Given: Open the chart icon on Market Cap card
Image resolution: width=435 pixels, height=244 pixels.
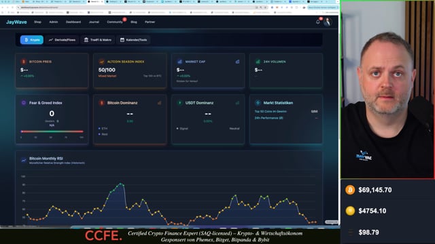Looking at the screenshot, I should click(x=237, y=62).
